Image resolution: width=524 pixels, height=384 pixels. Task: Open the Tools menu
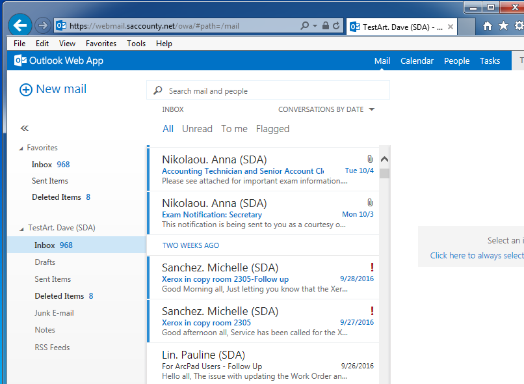tap(136, 44)
